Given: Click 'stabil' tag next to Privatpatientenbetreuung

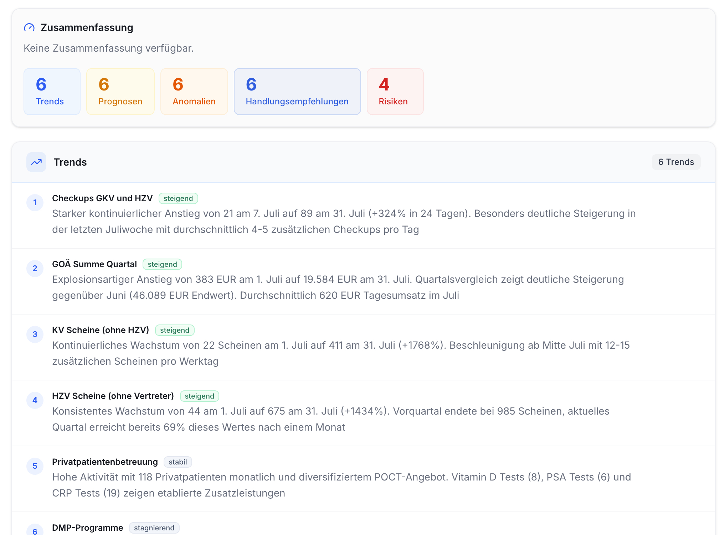Looking at the screenshot, I should [178, 462].
